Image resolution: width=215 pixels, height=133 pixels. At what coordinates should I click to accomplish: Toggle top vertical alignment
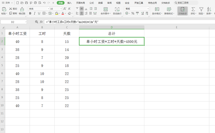pyautogui.click(x=77, y=9)
